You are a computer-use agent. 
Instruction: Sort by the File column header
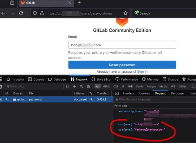click(x=50, y=93)
